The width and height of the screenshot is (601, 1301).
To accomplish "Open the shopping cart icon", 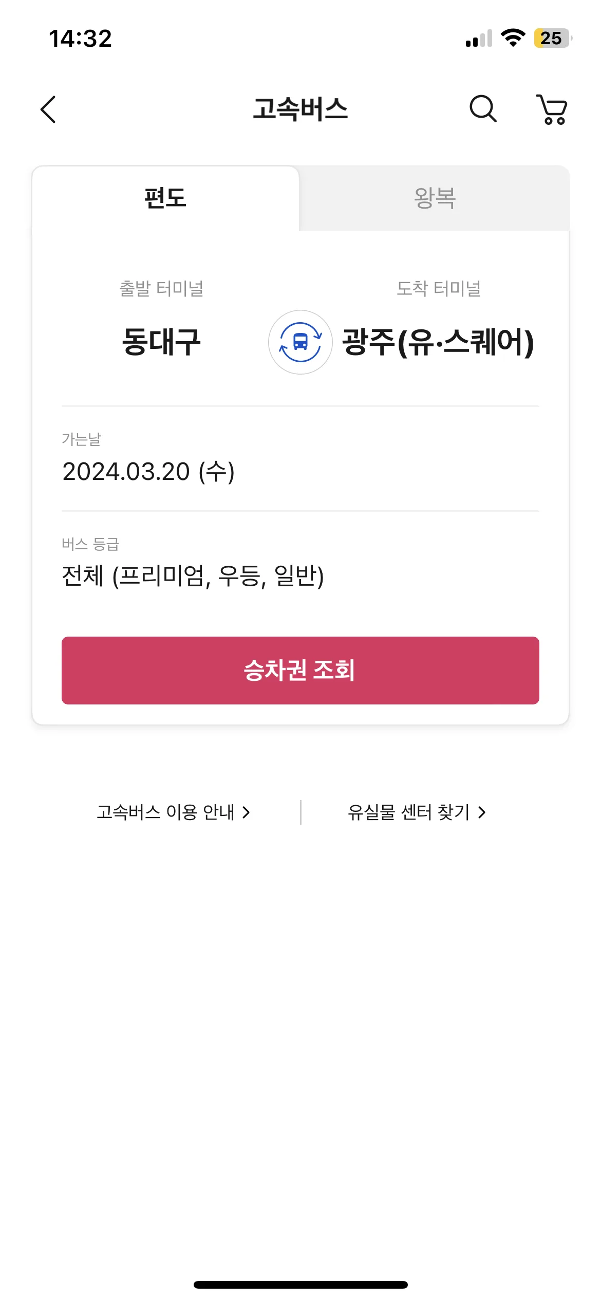I will point(552,109).
